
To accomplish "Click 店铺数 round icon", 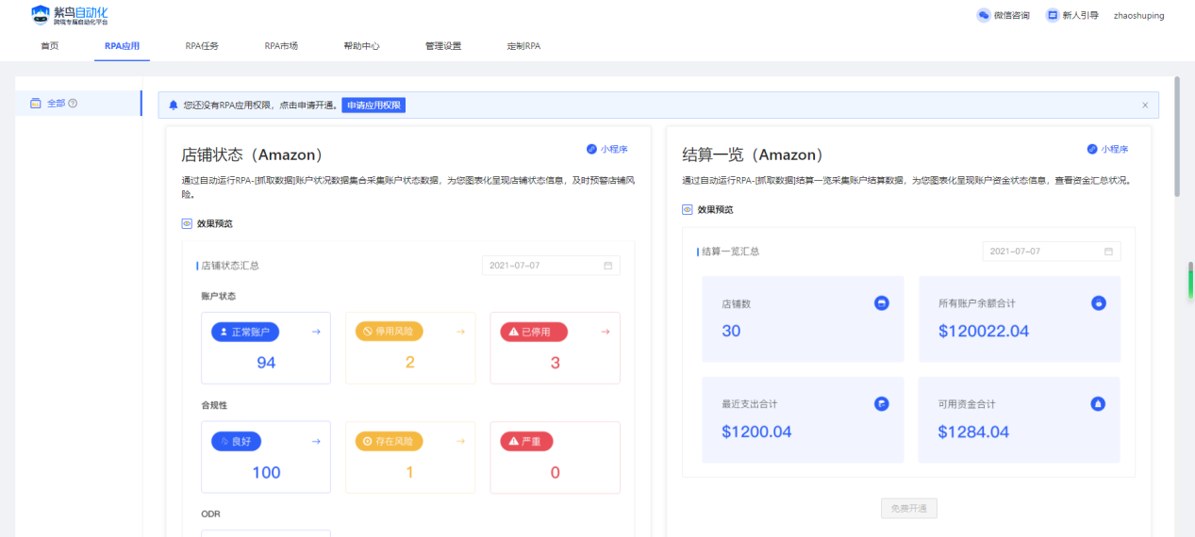I will click(x=881, y=303).
